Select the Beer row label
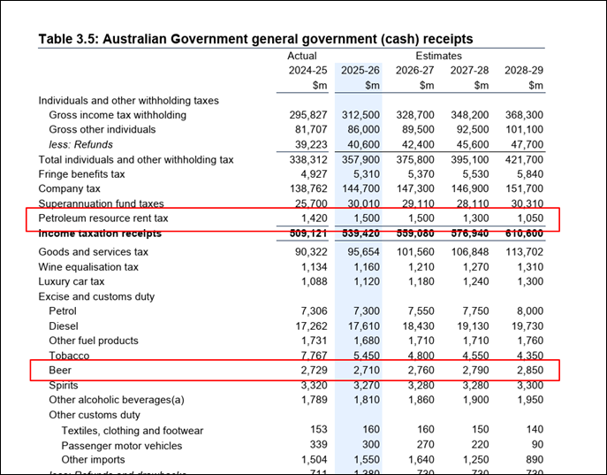607x475 pixels. coord(61,370)
